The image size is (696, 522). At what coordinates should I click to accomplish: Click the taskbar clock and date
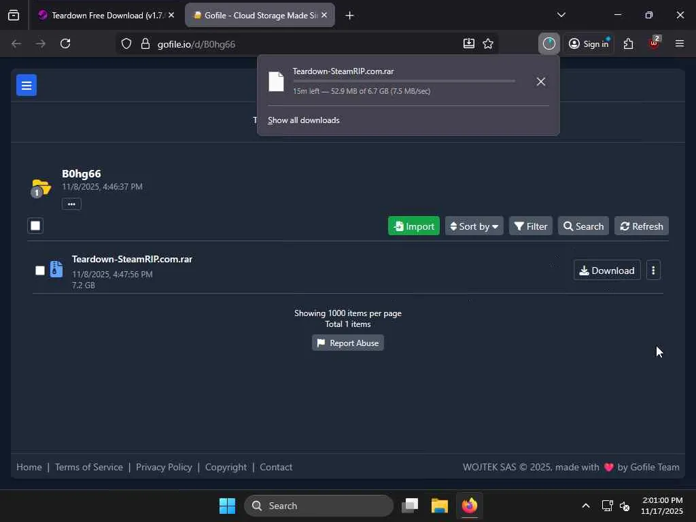coord(662,506)
